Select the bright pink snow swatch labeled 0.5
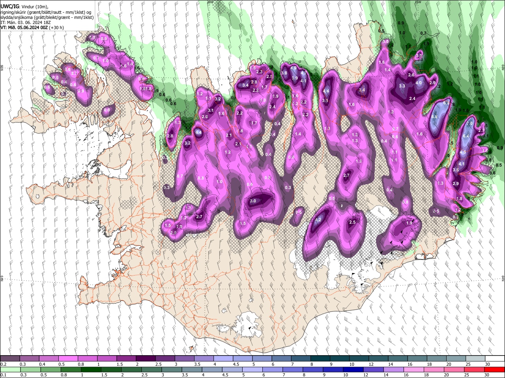 pyautogui.click(x=68, y=359)
